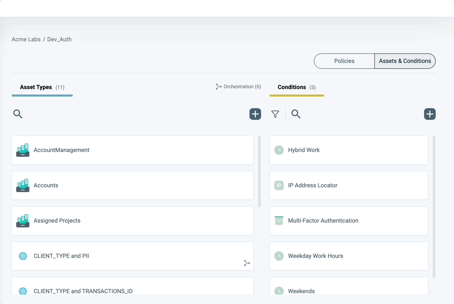454x304 pixels.
Task: Click the Multi-Factor Authentication condition icon
Action: coord(279,221)
